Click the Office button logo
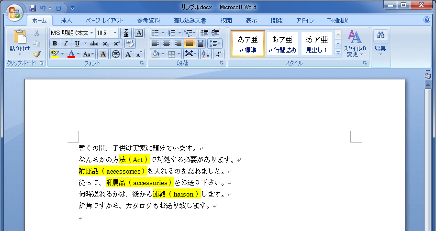Image resolution: width=436 pixels, height=231 pixels. coord(13,12)
